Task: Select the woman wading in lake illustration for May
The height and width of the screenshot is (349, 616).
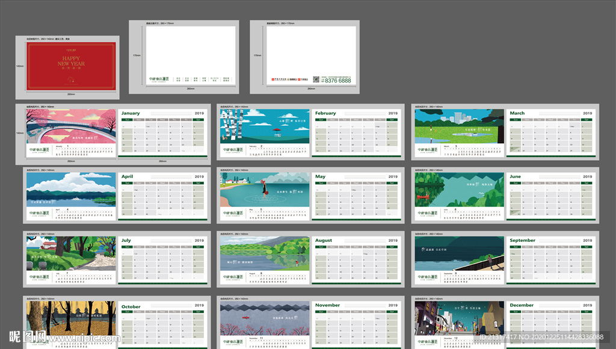Action: pos(265,190)
